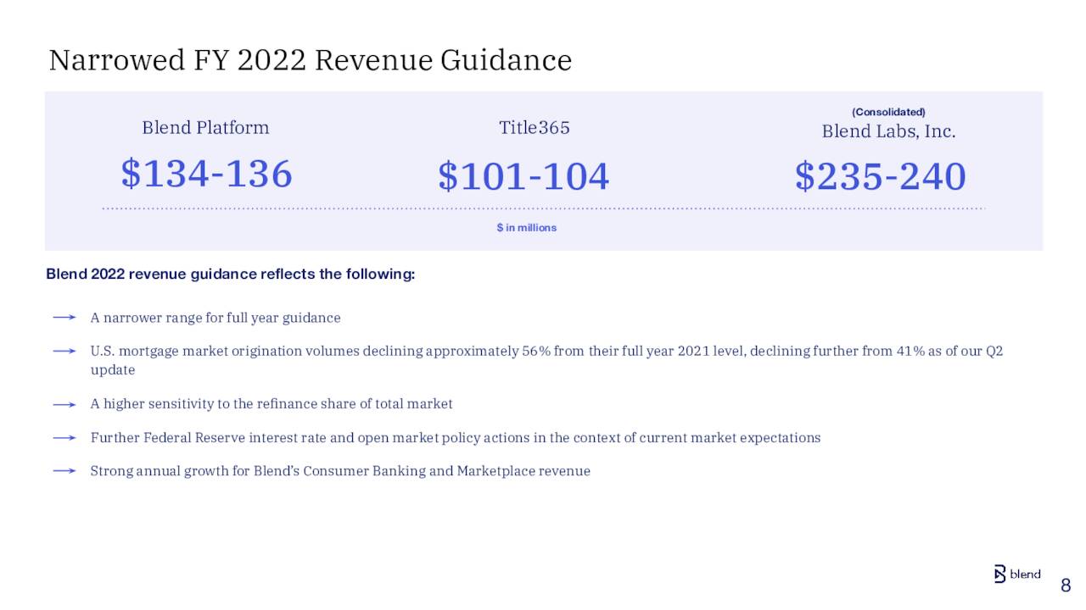Image resolution: width=1086 pixels, height=610 pixels.
Task: Click the arrow bullet beside 'U.S. mortgage market'
Action: pos(64,351)
